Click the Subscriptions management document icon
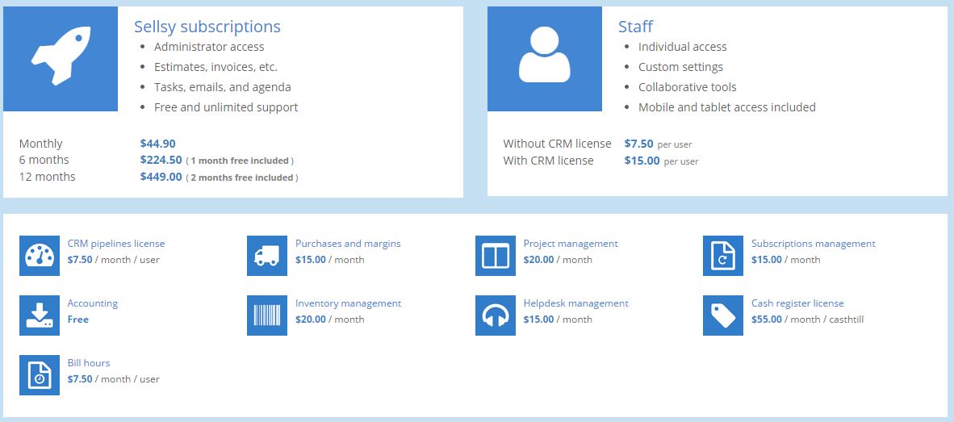This screenshot has height=422, width=954. (723, 256)
